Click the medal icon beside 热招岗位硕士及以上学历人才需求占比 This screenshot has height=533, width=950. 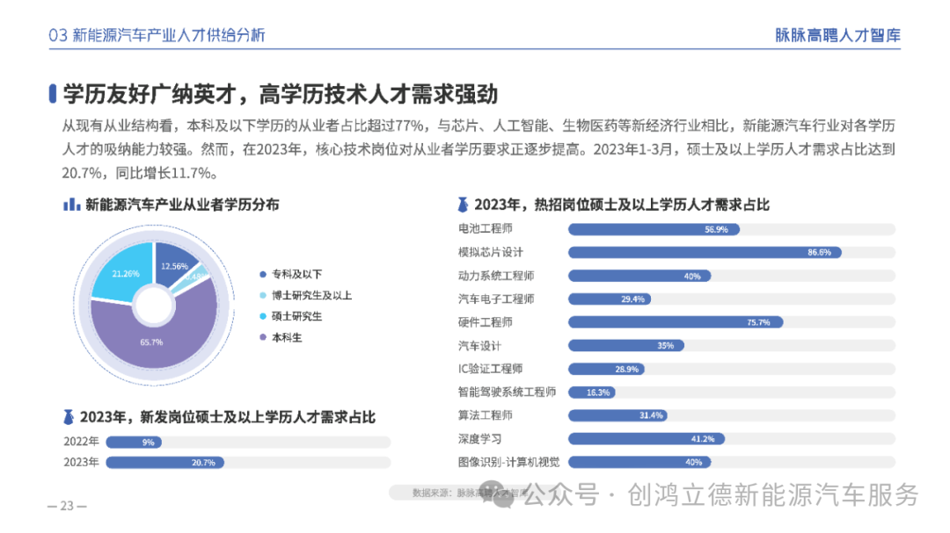coord(464,205)
